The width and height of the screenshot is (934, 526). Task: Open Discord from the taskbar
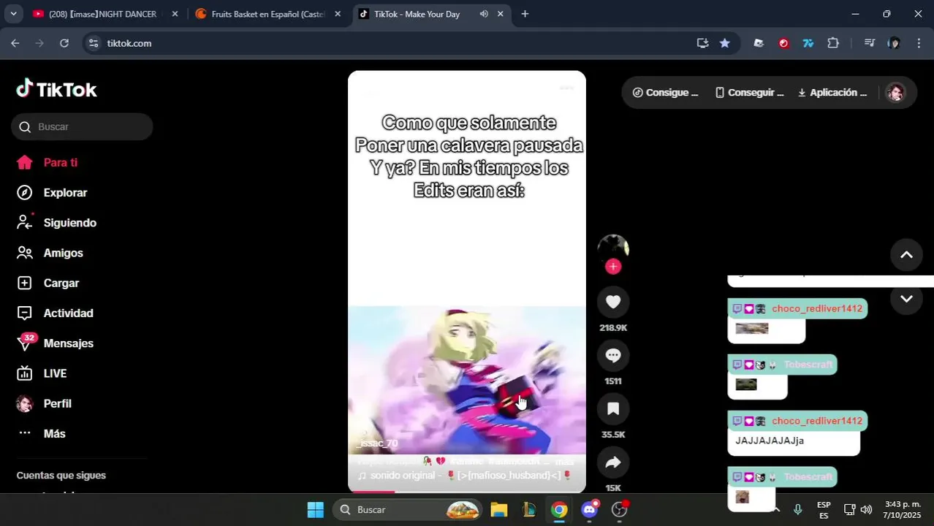click(590, 509)
